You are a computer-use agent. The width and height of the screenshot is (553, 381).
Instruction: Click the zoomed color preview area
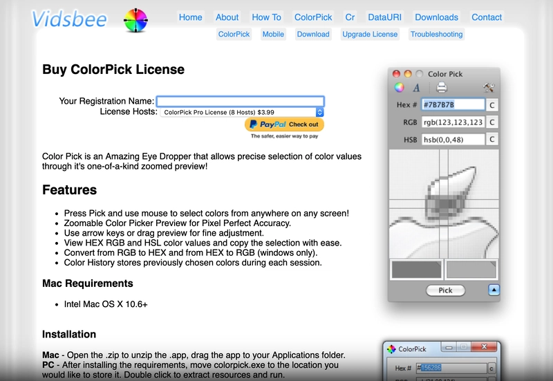[x=444, y=204]
